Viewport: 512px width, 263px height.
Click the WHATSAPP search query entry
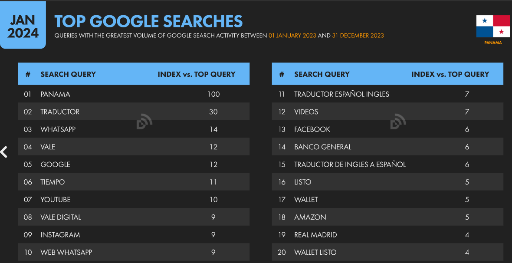coord(134,129)
